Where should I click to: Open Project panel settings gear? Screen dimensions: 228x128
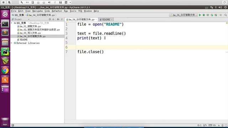click(x=58, y=19)
